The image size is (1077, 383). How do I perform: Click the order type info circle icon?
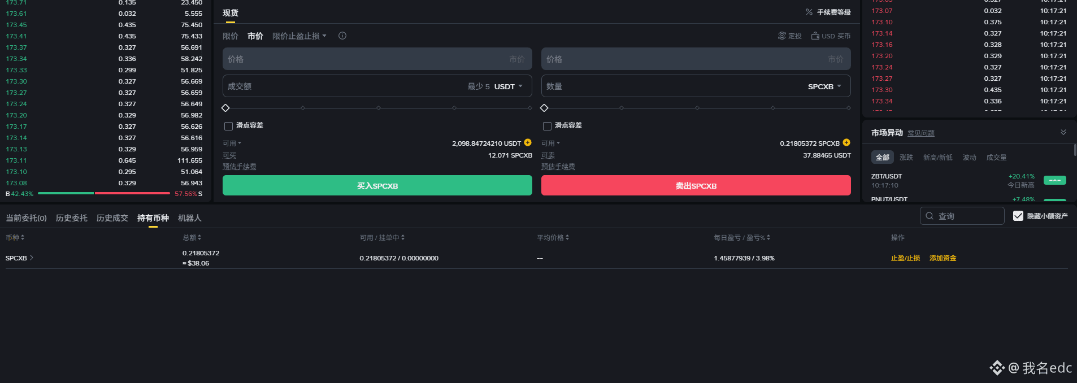coord(342,36)
